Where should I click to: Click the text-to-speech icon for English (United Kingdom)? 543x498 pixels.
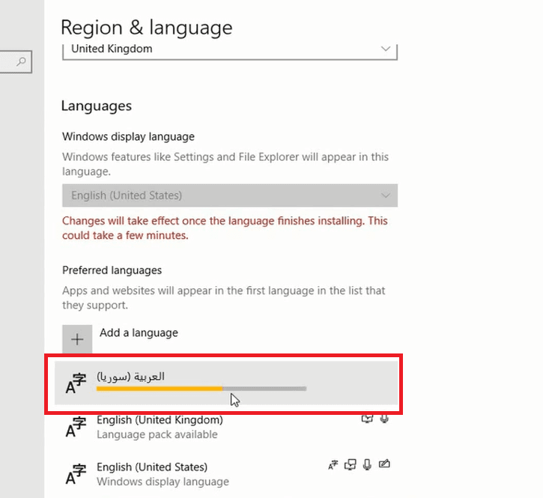367,419
